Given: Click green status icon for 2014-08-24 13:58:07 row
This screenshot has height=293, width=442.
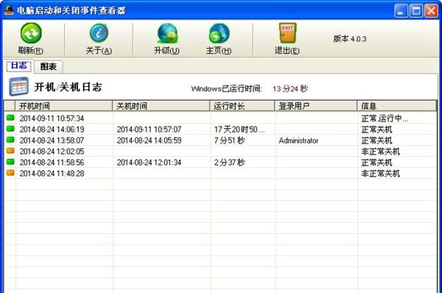Looking at the screenshot, I should (x=10, y=140).
